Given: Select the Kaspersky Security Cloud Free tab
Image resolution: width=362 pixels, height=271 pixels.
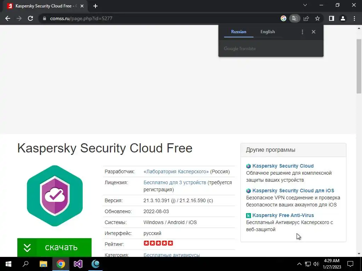Looking at the screenshot, I should point(45,6).
